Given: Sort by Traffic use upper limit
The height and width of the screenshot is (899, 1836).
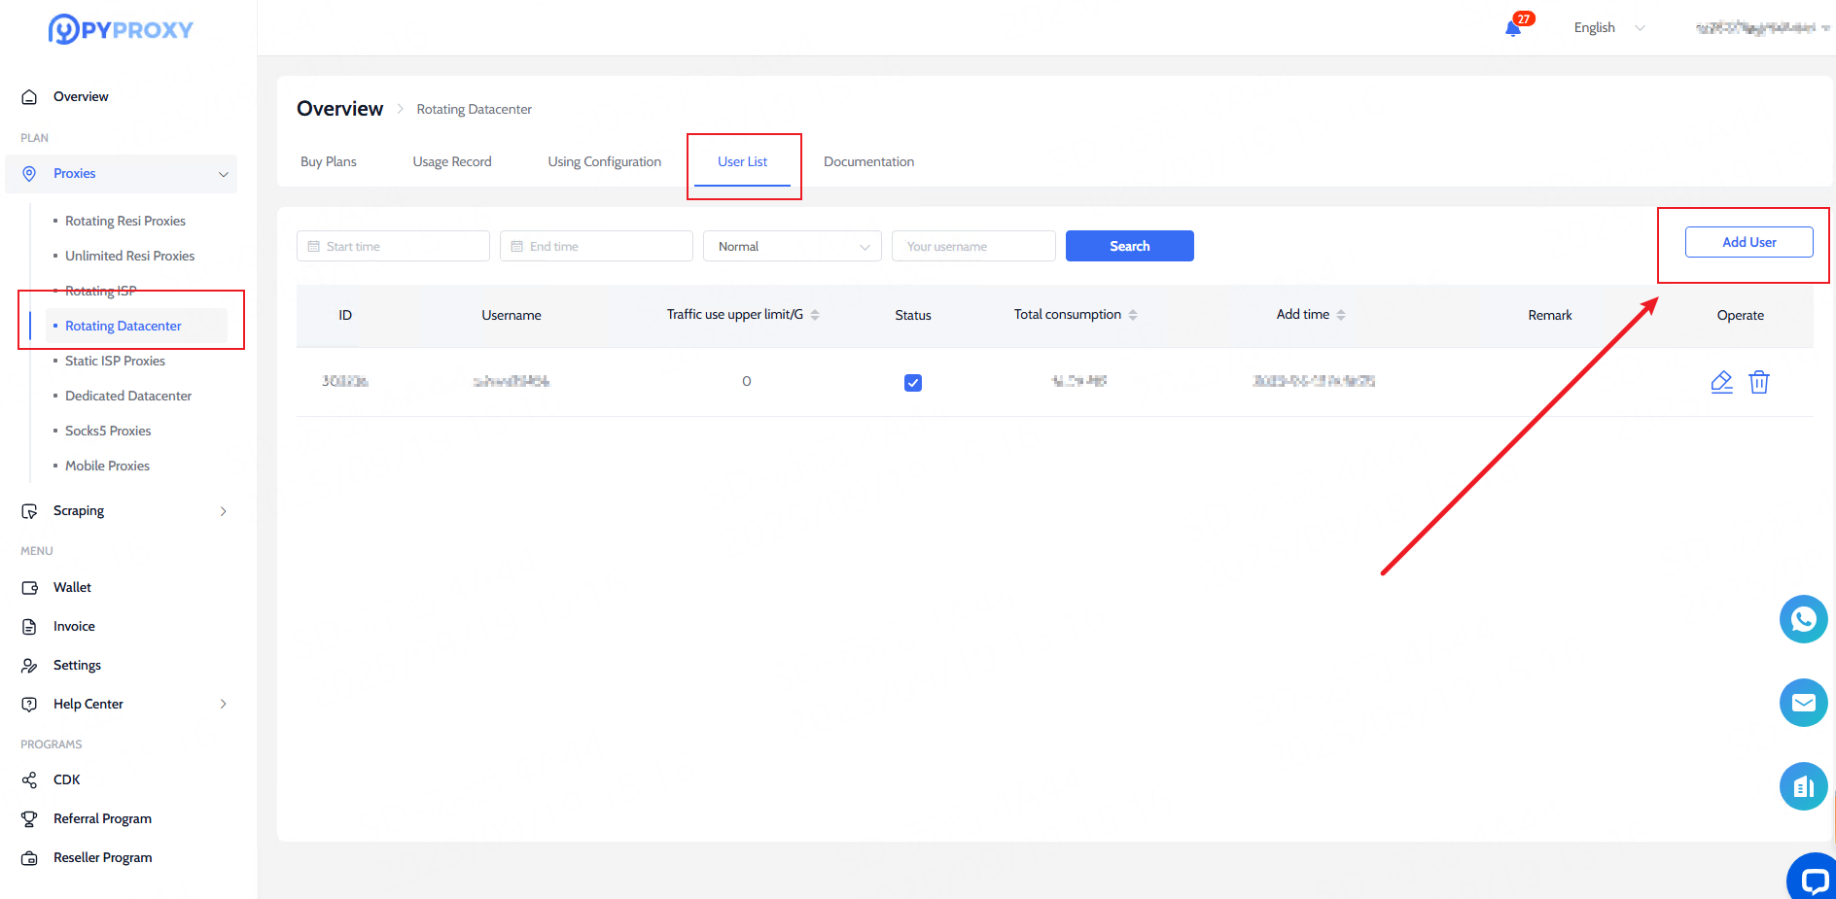Looking at the screenshot, I should pos(815,315).
